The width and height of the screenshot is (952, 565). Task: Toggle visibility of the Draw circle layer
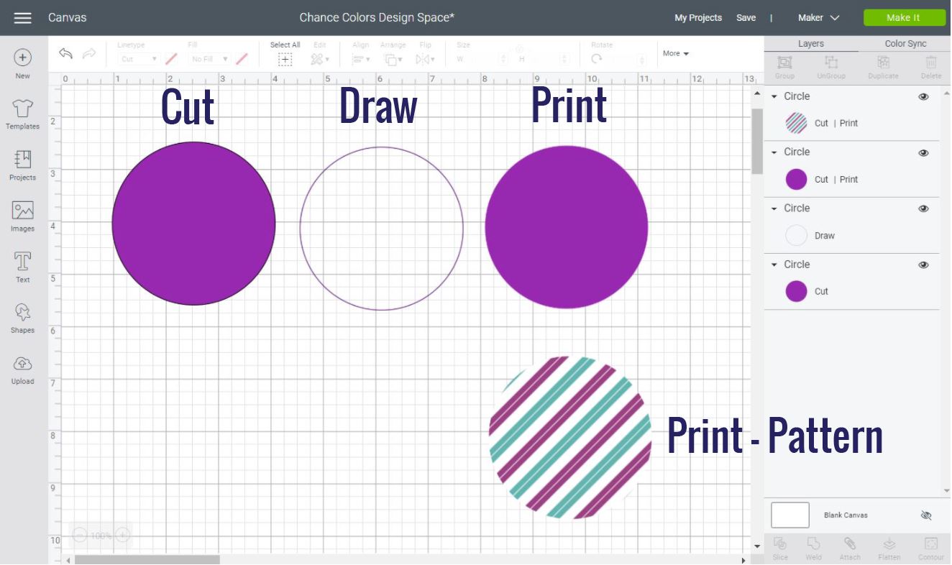923,208
